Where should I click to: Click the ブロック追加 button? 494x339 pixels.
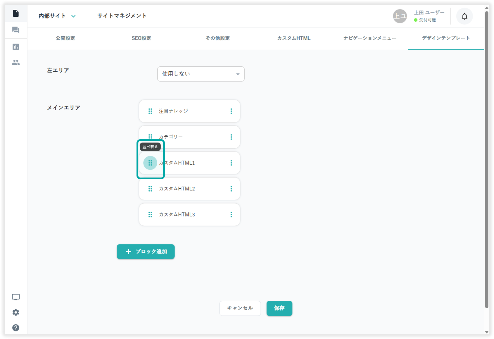[146, 252]
